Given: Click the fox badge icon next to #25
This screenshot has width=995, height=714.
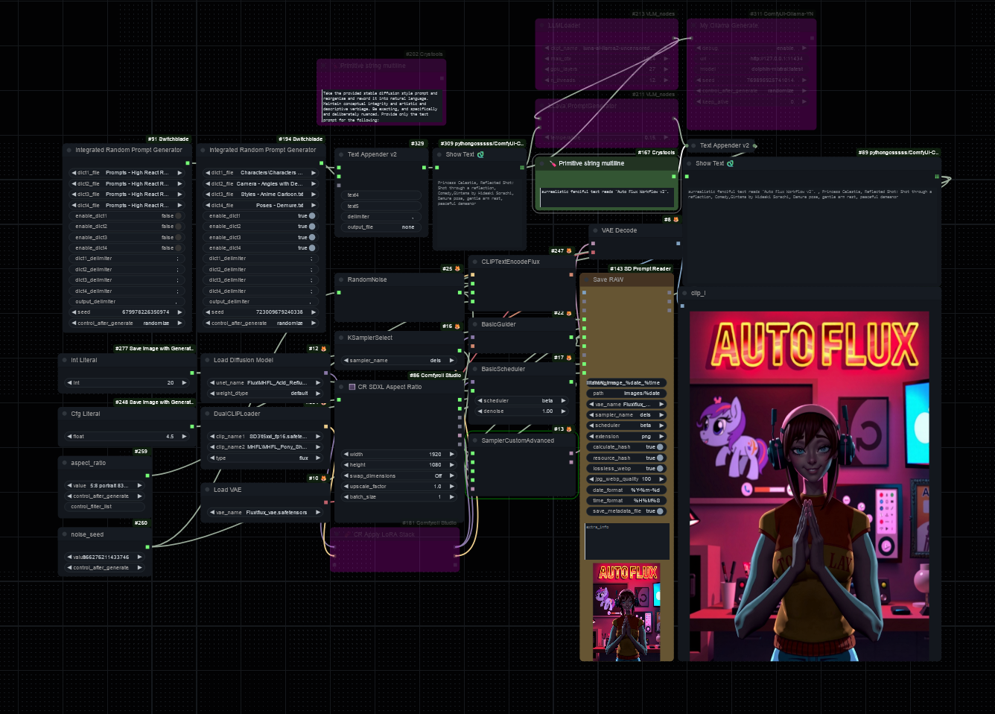Looking at the screenshot, I should (x=457, y=269).
